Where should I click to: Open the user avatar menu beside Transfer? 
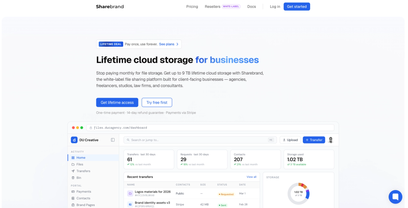(330, 140)
